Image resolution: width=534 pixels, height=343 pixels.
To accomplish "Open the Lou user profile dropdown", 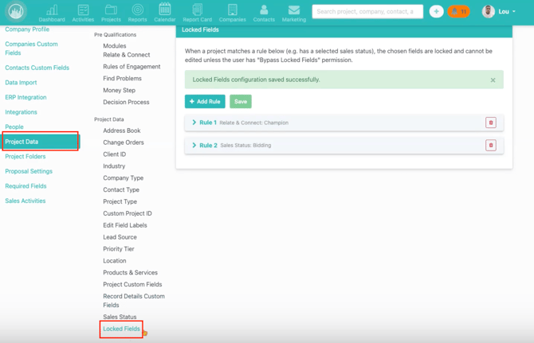I will coord(500,12).
